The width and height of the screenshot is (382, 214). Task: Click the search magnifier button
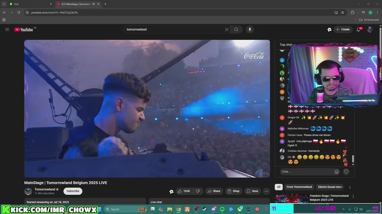[x=236, y=29]
